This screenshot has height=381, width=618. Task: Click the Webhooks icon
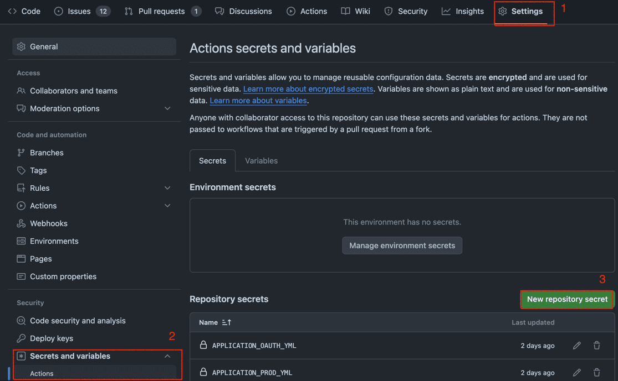pyautogui.click(x=21, y=223)
